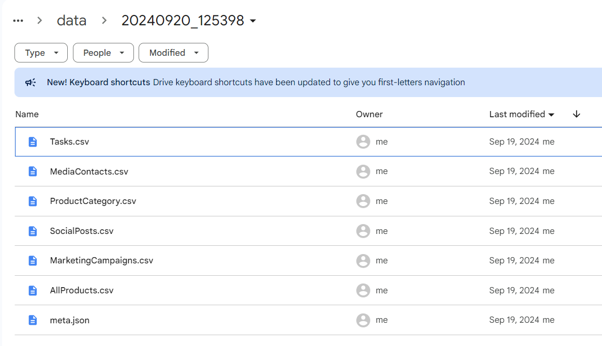Show hidden breadcrumb folders via ellipsis
Viewport: 602px width, 346px height.
click(18, 21)
